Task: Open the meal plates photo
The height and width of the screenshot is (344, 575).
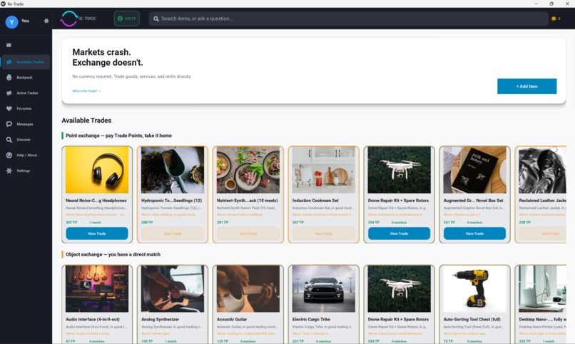Action: click(x=248, y=170)
